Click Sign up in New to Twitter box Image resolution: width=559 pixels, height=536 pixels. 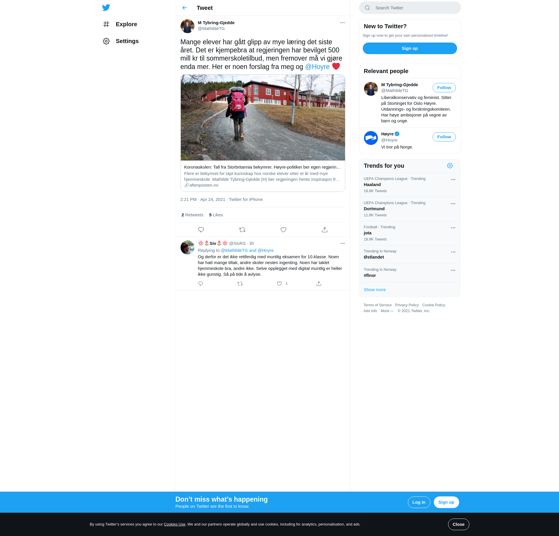(x=410, y=48)
